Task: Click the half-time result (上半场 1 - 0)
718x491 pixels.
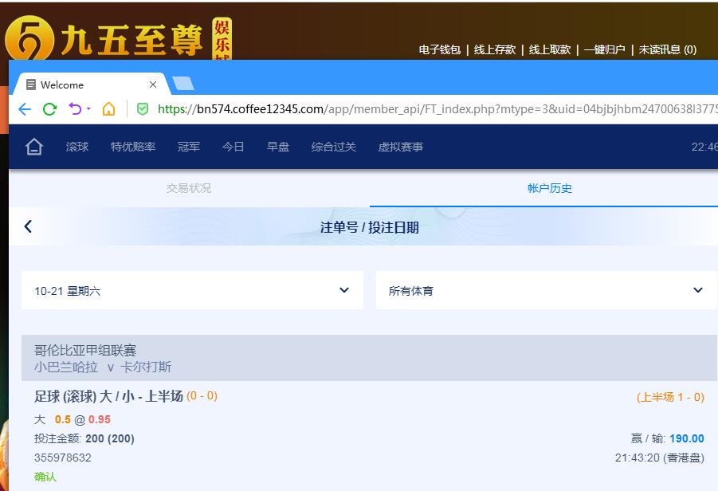Action: point(670,397)
